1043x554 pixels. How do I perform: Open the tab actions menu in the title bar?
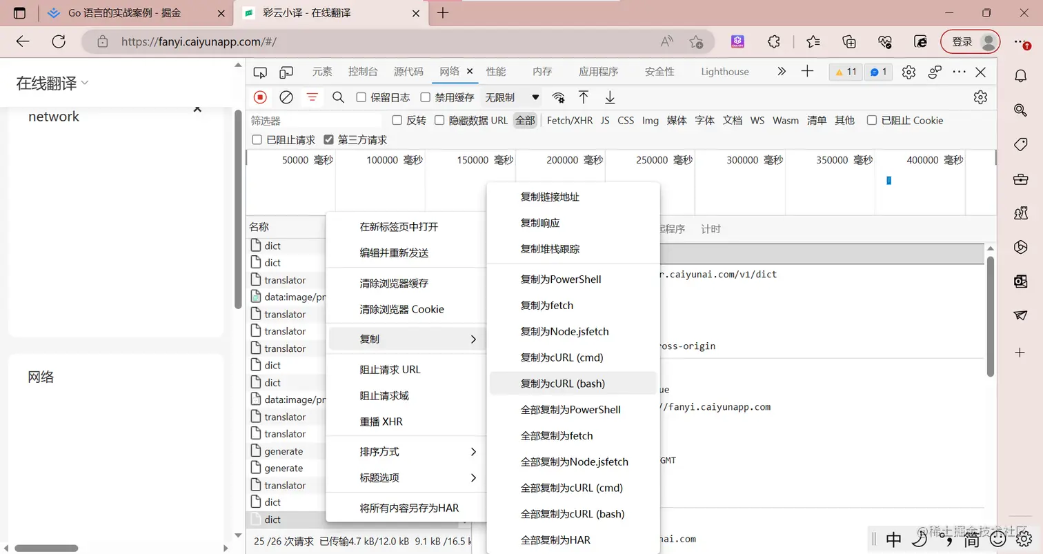pos(19,13)
